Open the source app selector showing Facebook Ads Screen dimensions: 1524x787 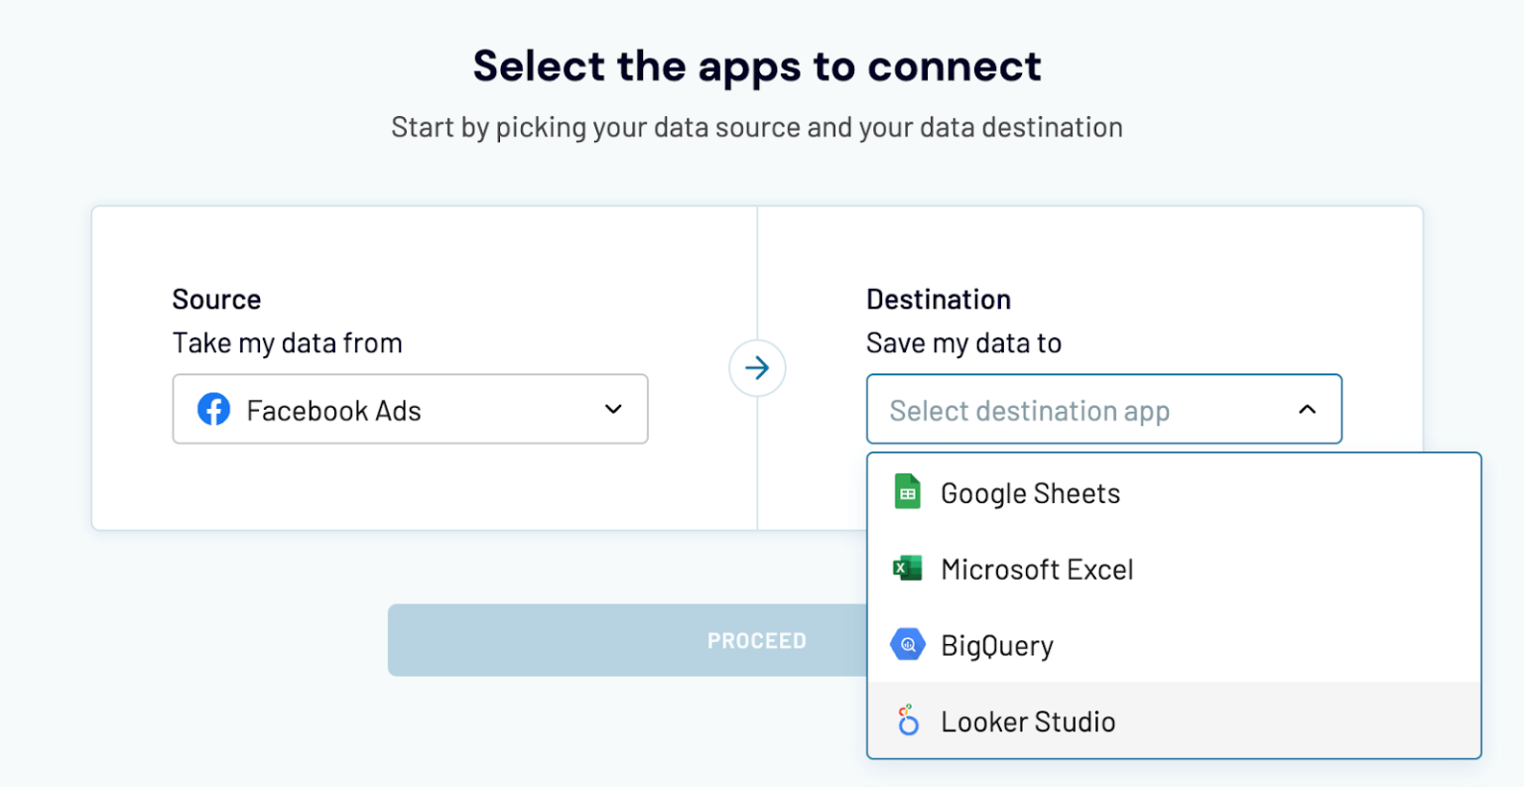pos(410,409)
